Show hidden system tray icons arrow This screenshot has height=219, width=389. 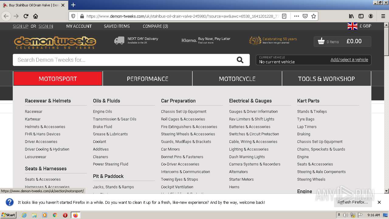coord(339,215)
